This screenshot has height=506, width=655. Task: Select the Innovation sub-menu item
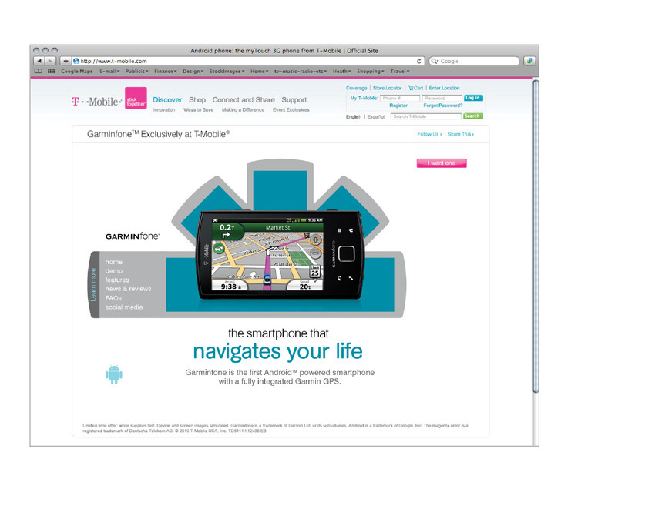click(164, 110)
